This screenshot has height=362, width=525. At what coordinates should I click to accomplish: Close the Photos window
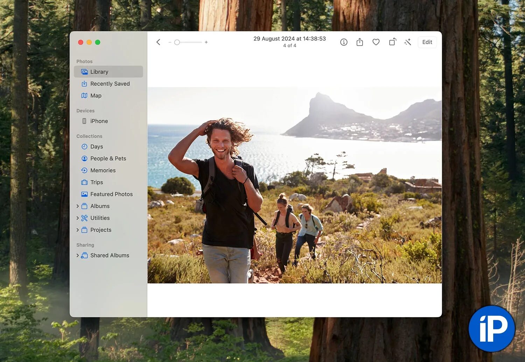pos(80,42)
